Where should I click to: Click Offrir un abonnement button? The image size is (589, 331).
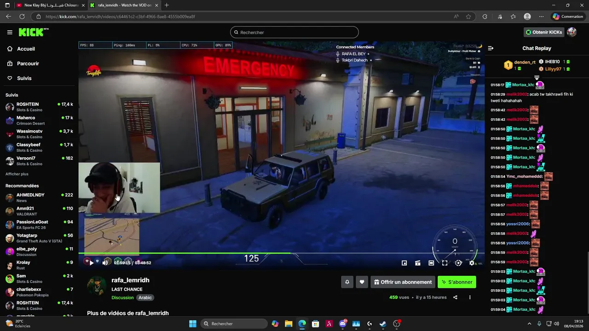403,282
